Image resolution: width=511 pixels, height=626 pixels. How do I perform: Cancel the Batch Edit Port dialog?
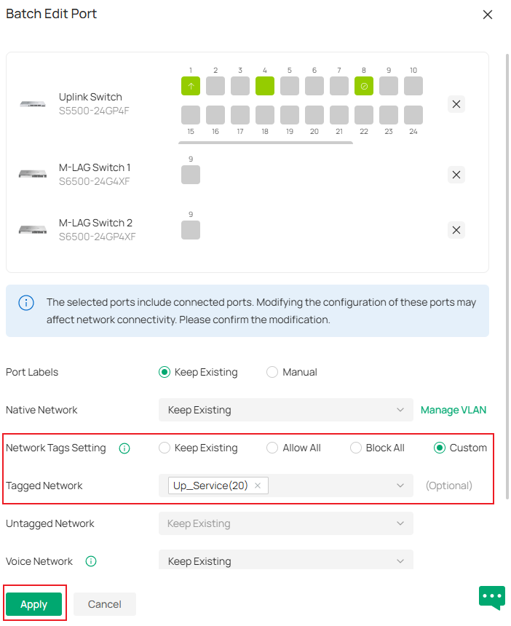[104, 603]
